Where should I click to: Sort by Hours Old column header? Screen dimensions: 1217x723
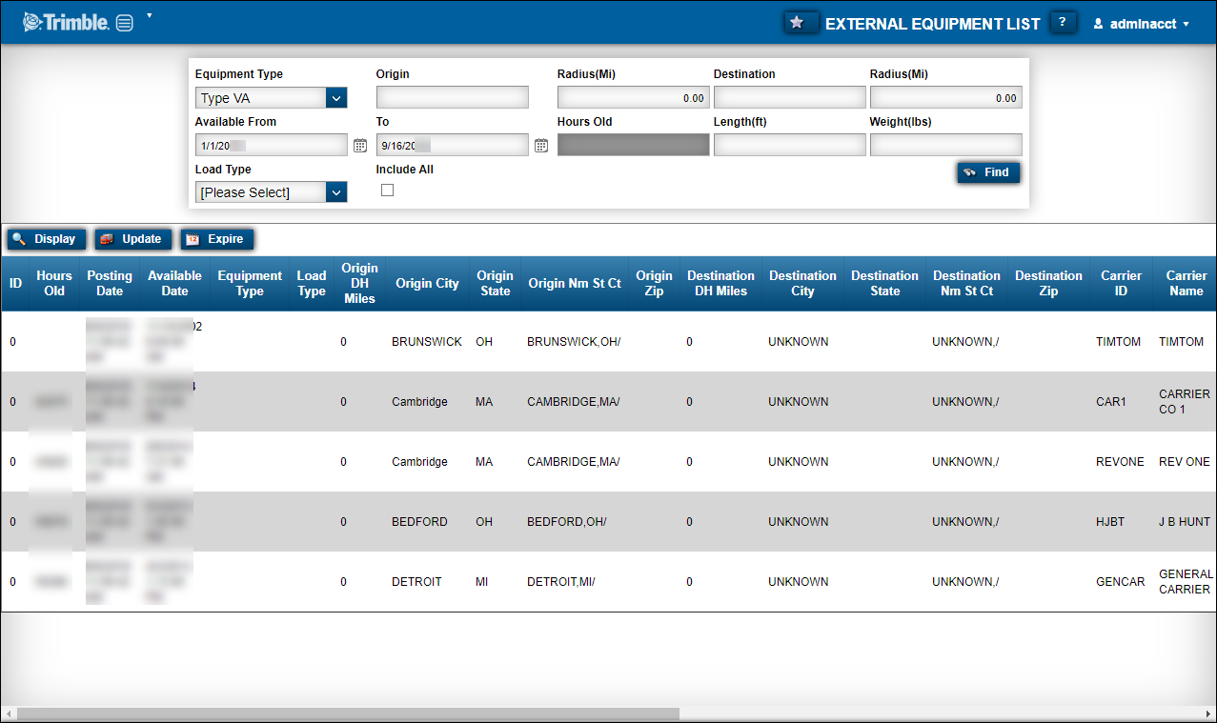[54, 283]
